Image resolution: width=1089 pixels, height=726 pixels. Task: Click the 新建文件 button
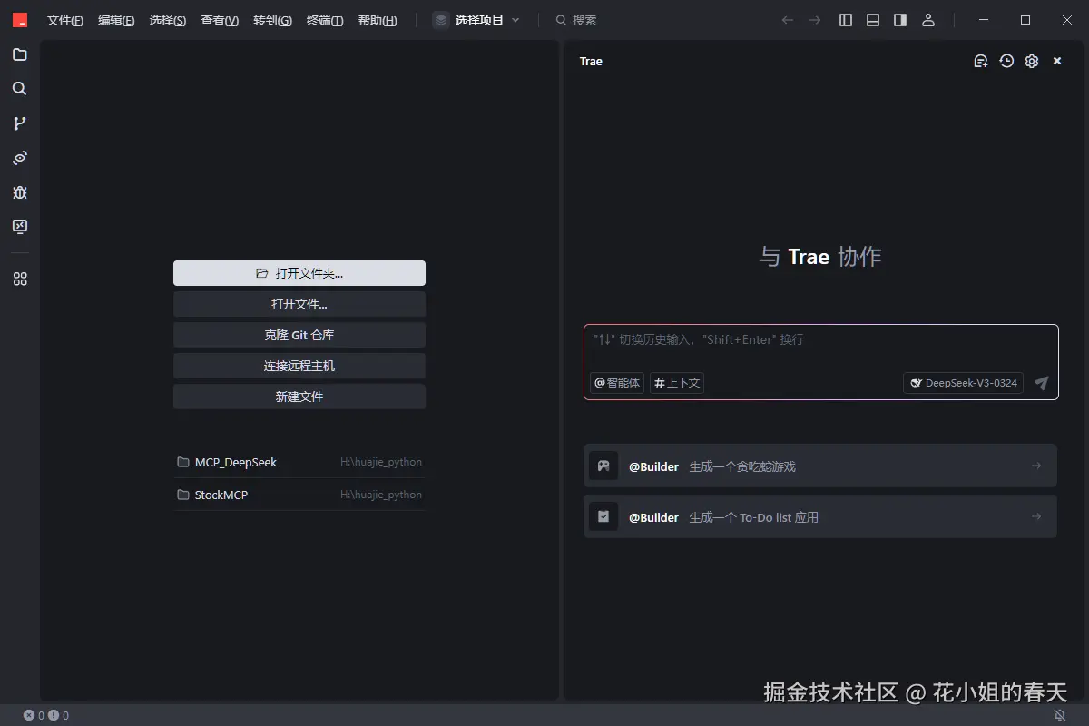pyautogui.click(x=299, y=397)
